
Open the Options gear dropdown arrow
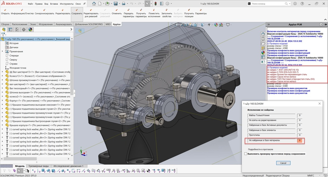[x=172, y=4]
